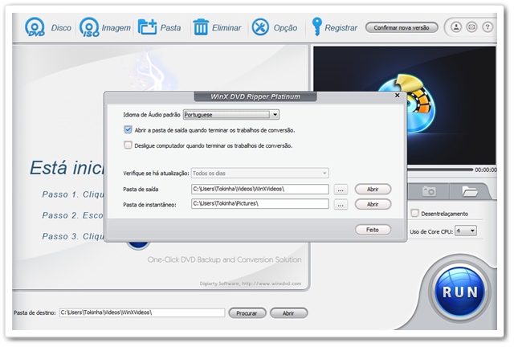Click the Digiarty Software winxdvd.com link text
The width and height of the screenshot is (514, 347).
pos(250,284)
